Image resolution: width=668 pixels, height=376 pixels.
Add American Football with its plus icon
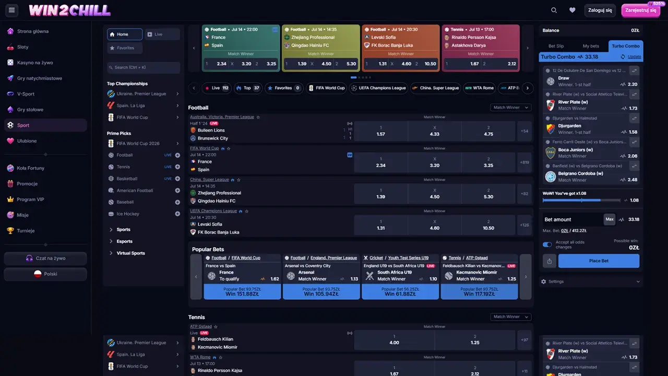click(x=177, y=191)
